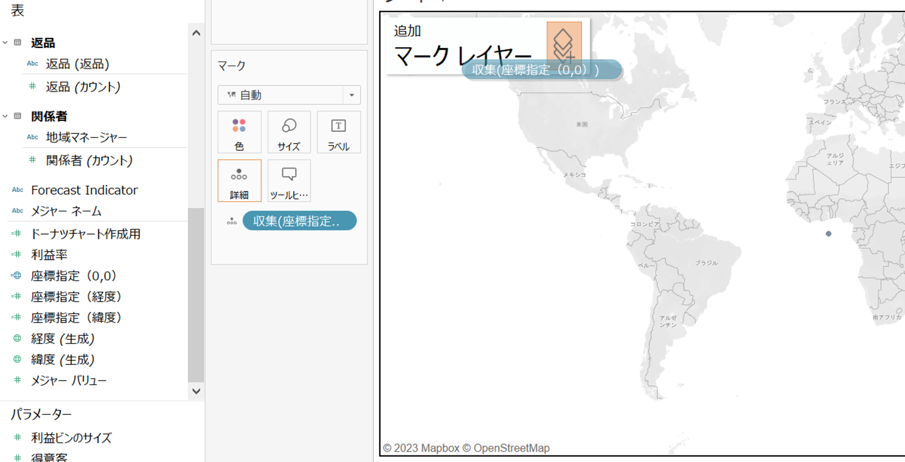Image resolution: width=905 pixels, height=462 pixels.
Task: Click the パラメーター section heading
Action: coord(41,414)
